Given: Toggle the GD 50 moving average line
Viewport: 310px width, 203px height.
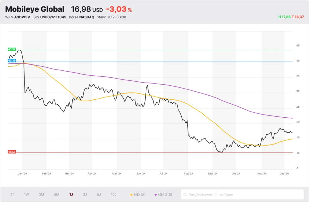Looking at the screenshot, I should (138, 195).
